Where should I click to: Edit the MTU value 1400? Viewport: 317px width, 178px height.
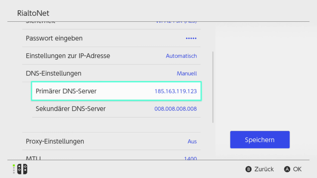point(190,158)
